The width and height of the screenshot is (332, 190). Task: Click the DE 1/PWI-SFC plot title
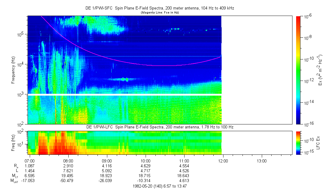click(159, 8)
